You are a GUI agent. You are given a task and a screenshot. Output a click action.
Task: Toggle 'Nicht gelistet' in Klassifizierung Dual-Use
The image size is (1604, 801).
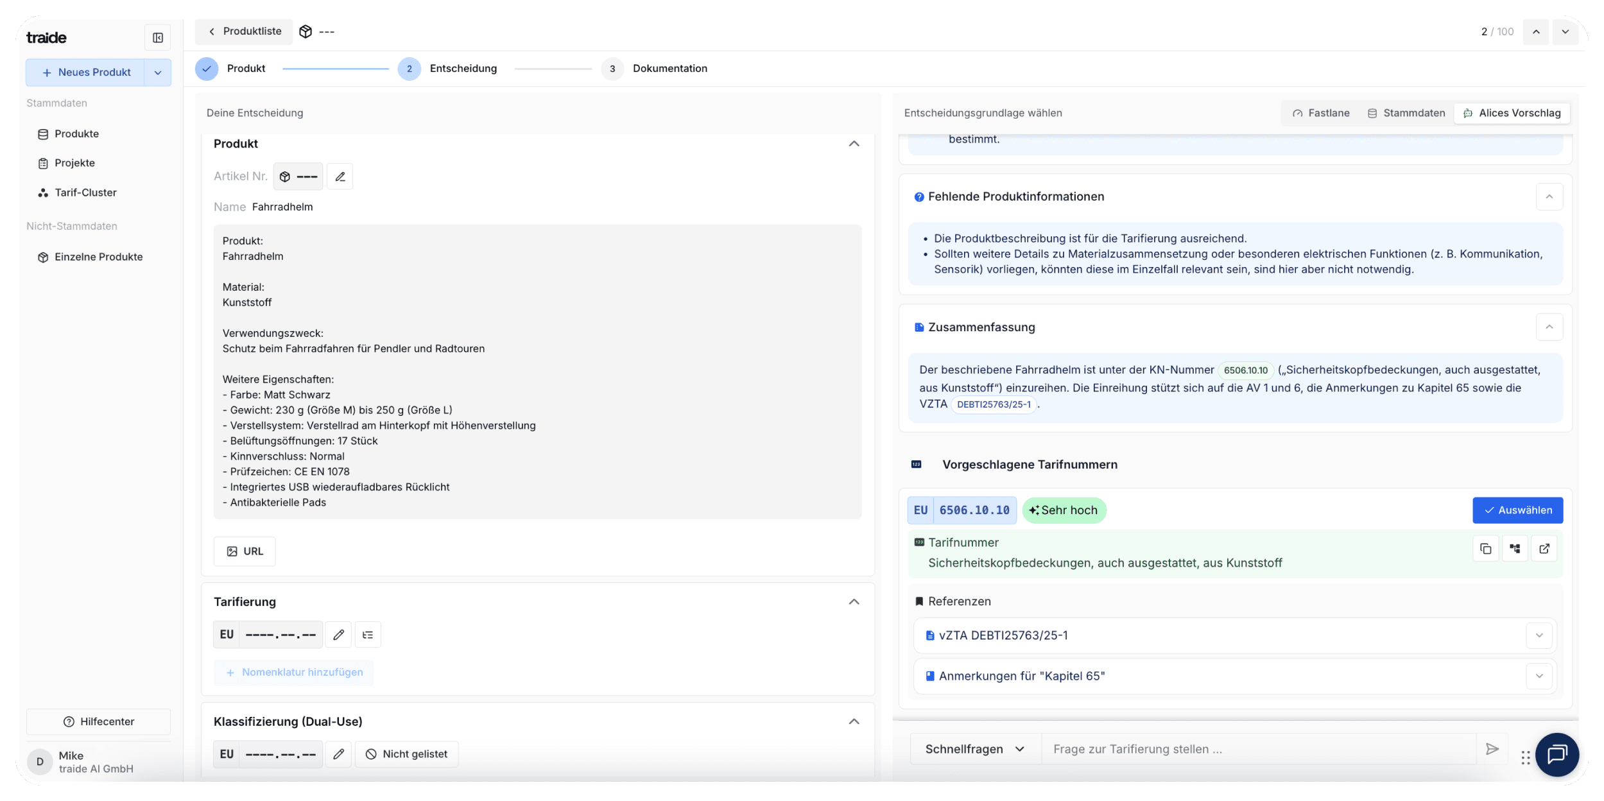click(406, 754)
